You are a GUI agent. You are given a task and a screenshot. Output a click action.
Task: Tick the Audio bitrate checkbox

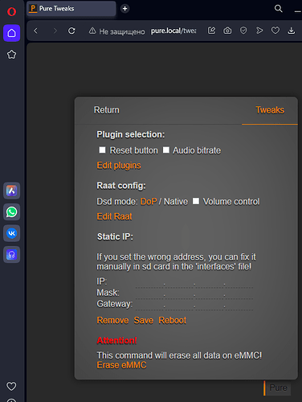pyautogui.click(x=166, y=150)
